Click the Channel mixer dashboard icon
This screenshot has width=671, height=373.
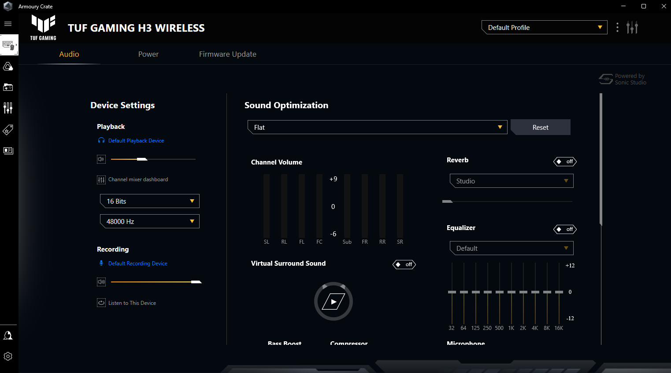pos(101,179)
